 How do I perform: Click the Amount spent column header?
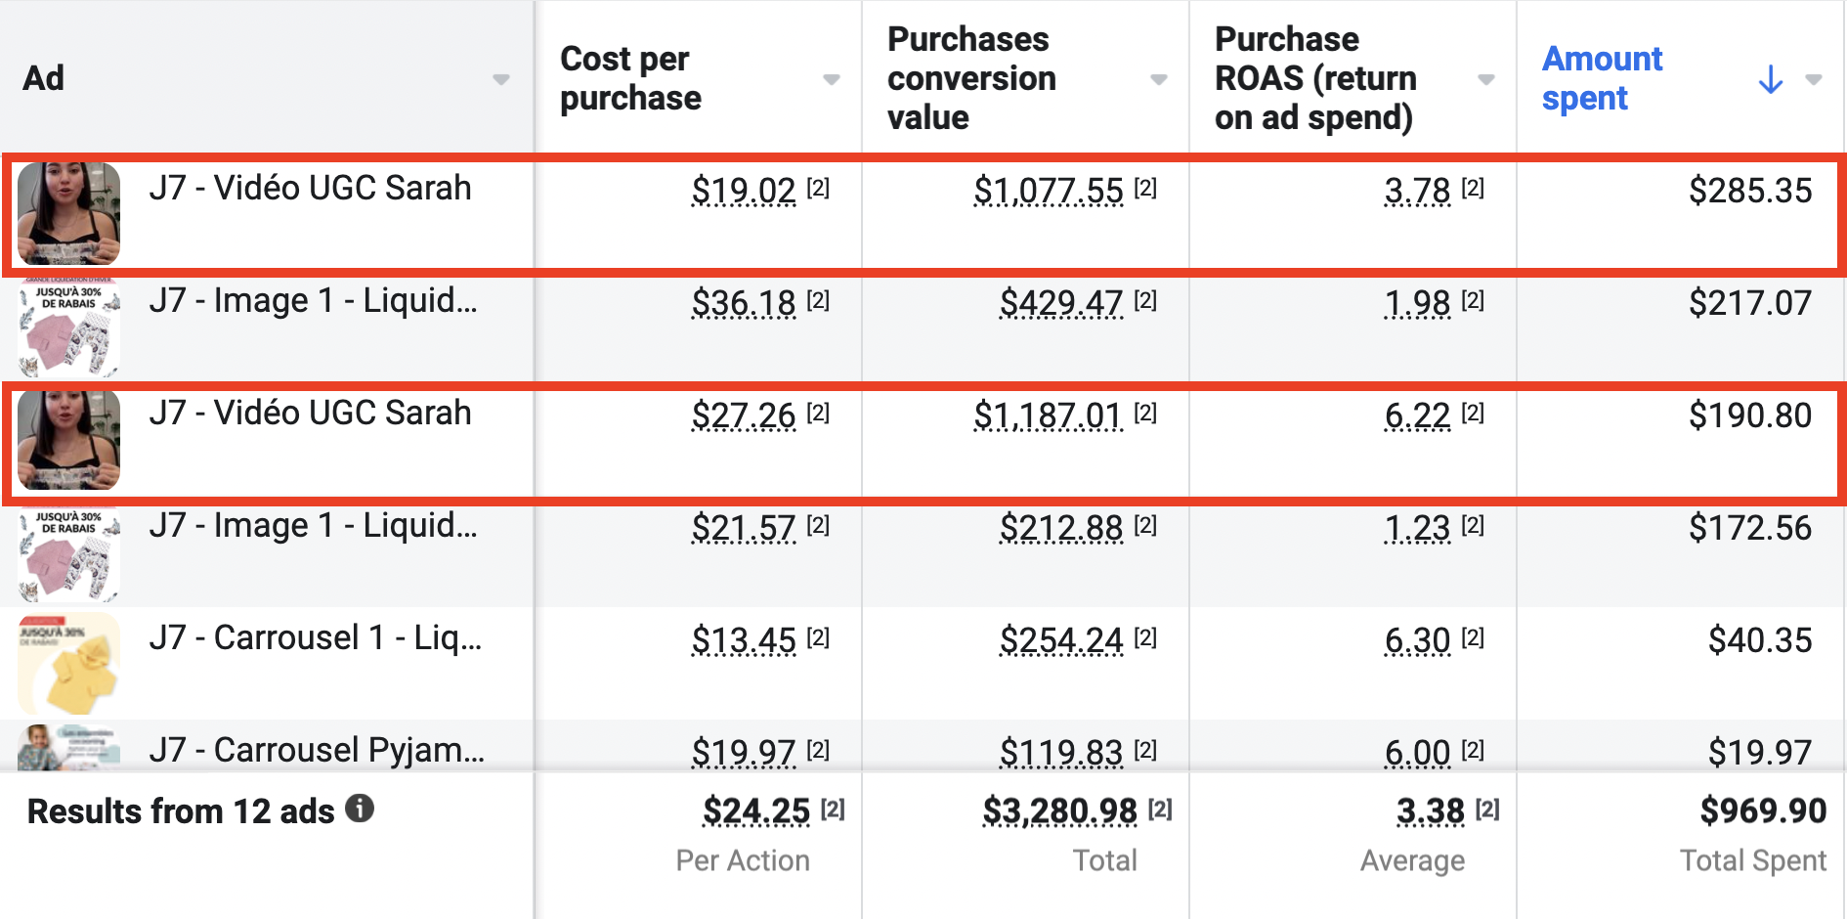point(1602,78)
